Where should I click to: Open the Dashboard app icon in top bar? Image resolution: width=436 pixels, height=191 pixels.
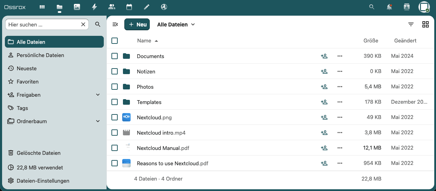42,7
